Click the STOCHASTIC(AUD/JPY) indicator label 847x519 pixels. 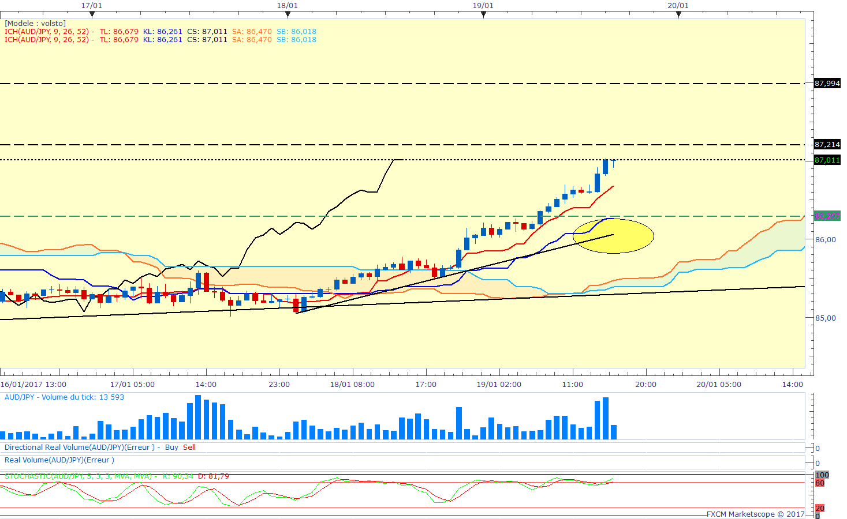click(x=78, y=476)
